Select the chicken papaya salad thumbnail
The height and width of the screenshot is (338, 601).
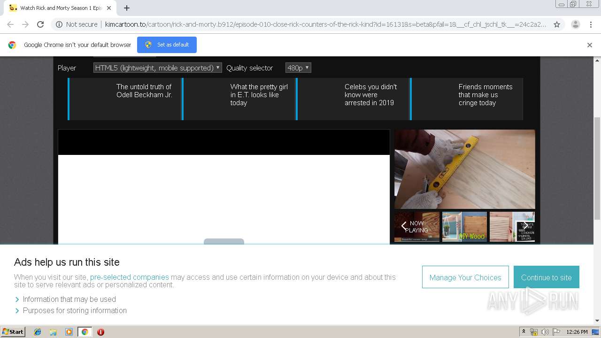coord(512,227)
